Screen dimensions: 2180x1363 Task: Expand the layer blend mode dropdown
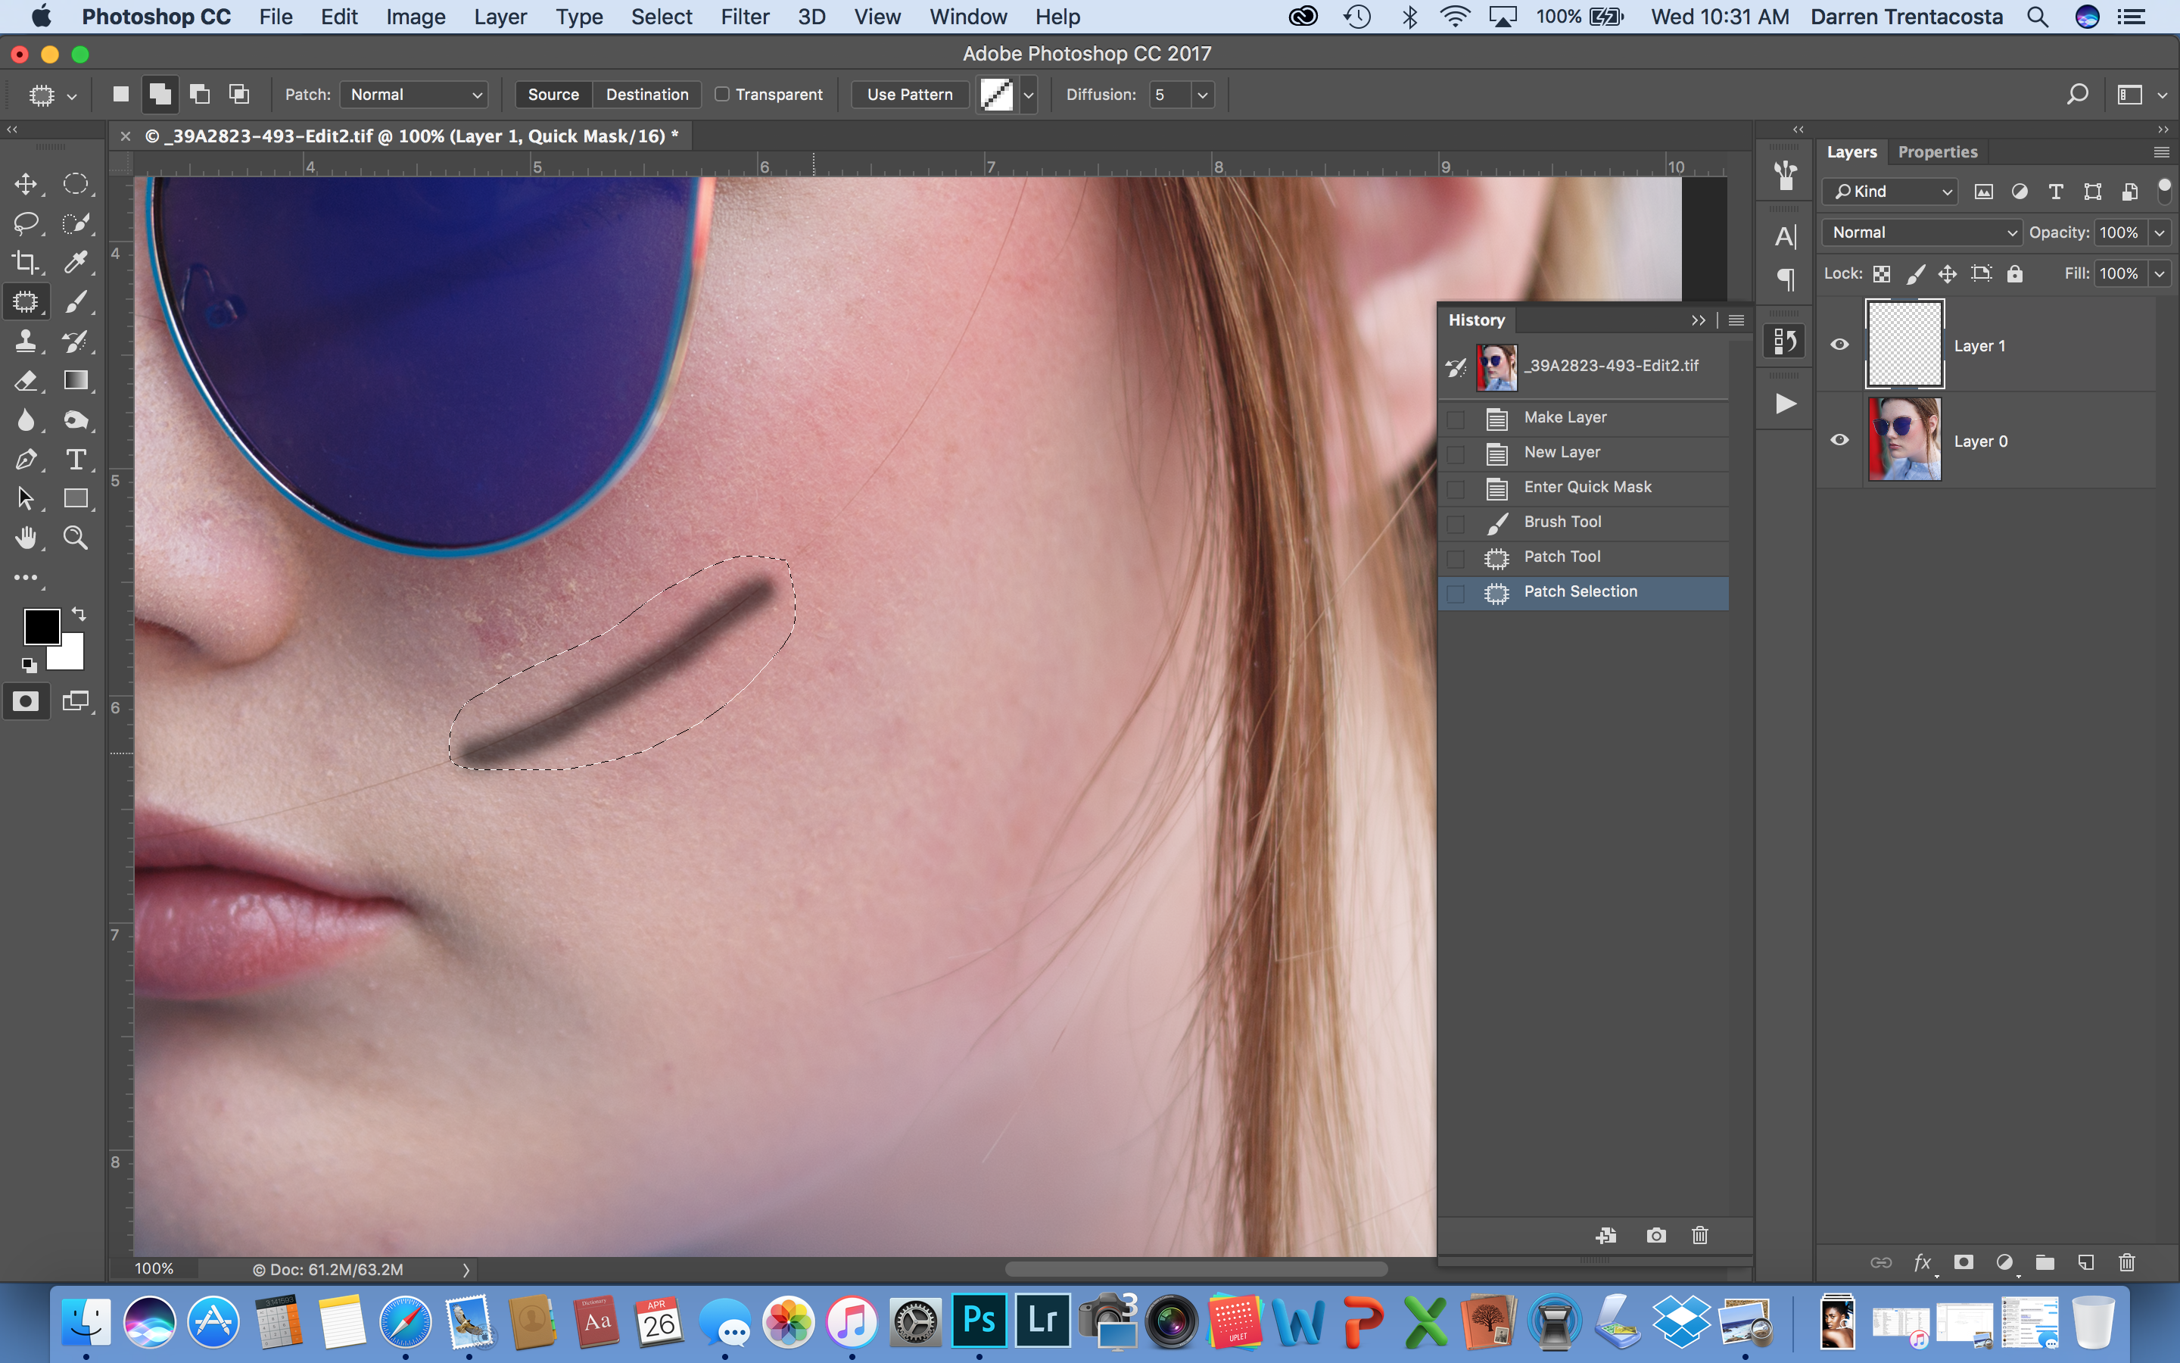click(1921, 232)
